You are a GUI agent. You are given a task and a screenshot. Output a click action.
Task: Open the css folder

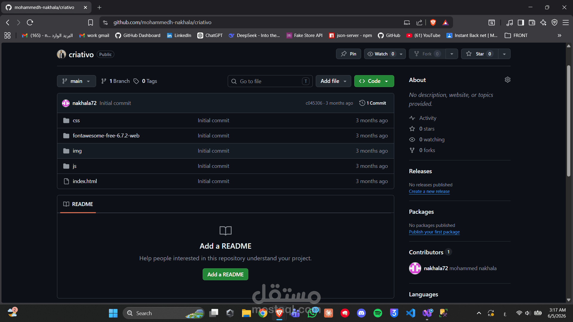click(x=76, y=120)
